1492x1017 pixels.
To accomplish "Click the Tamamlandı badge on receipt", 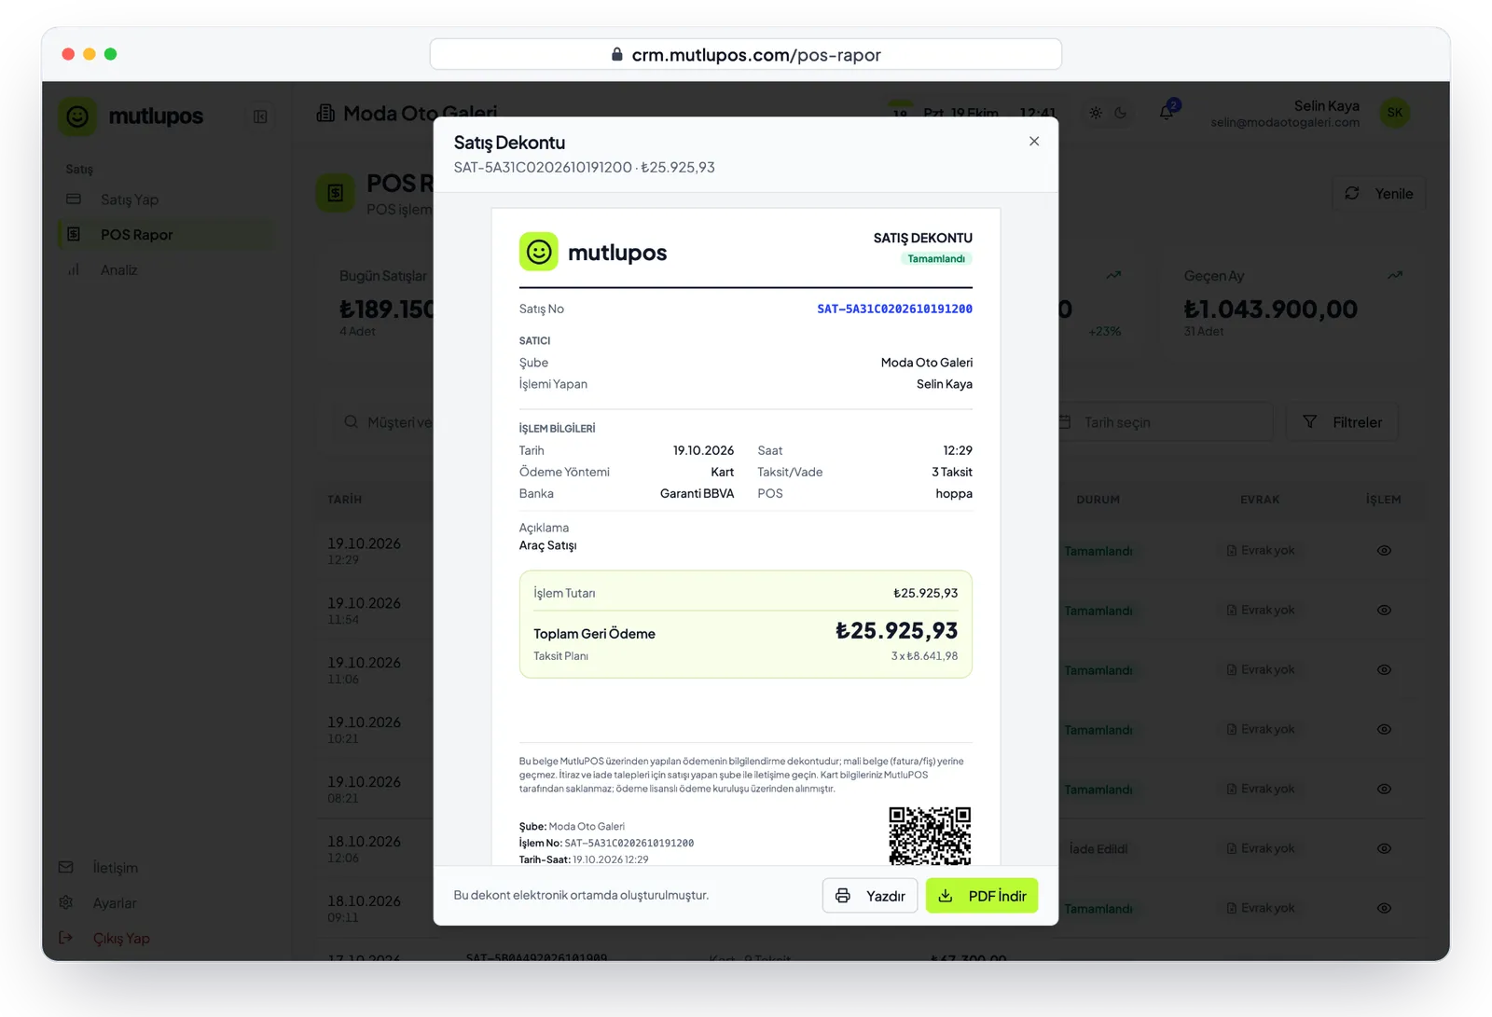I will coord(936,259).
